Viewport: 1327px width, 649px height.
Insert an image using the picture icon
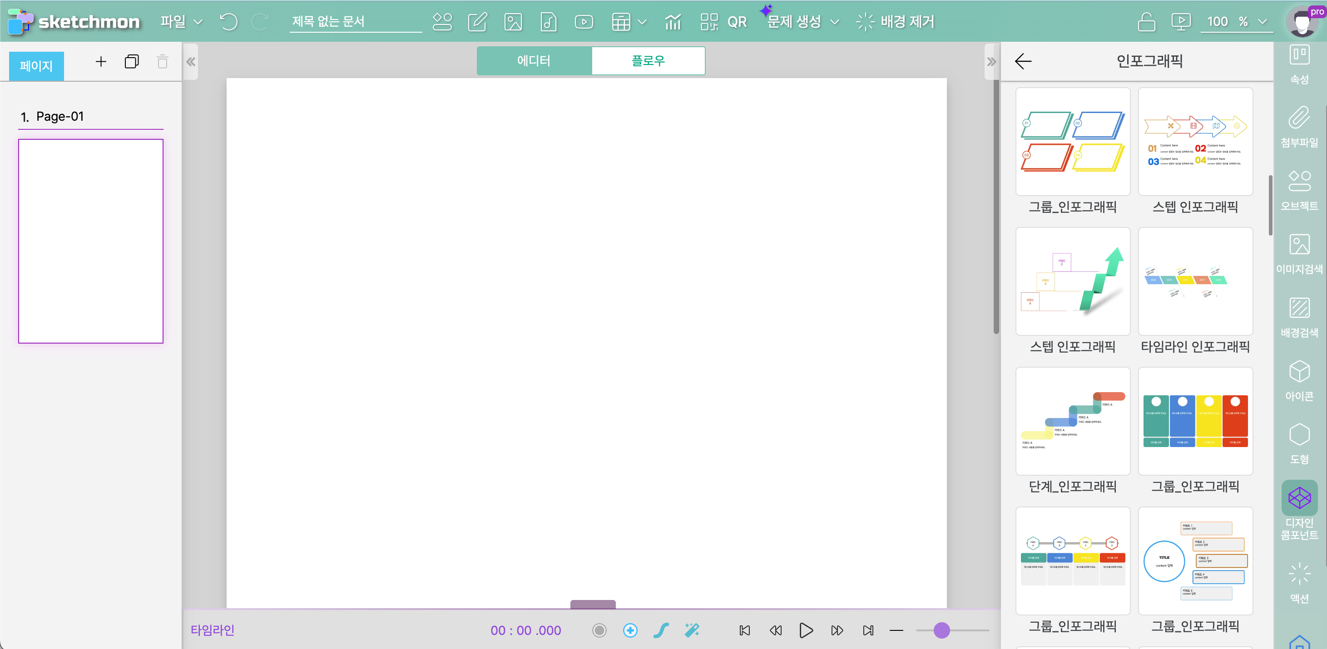pos(513,22)
